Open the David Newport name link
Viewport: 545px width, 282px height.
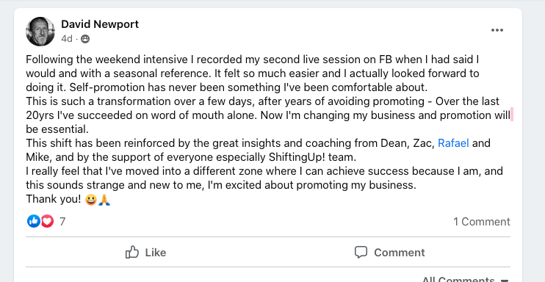click(100, 24)
